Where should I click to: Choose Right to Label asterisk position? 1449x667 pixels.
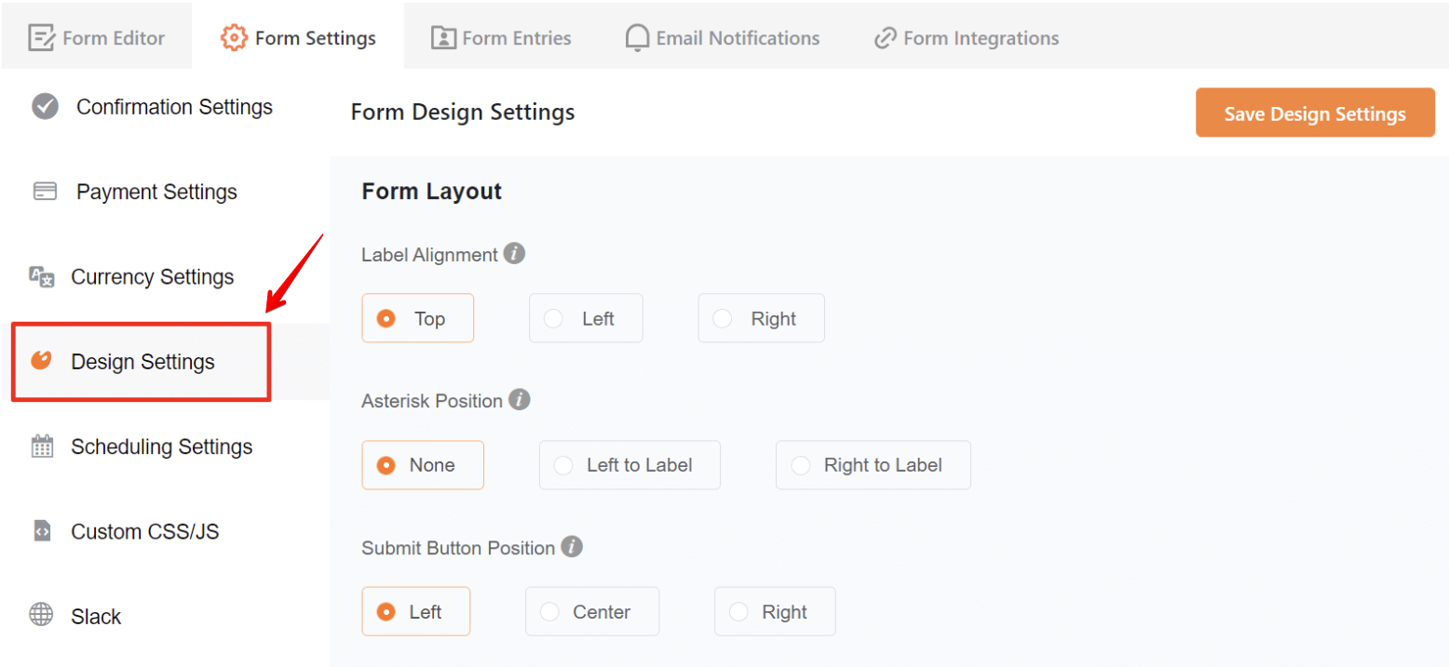873,465
